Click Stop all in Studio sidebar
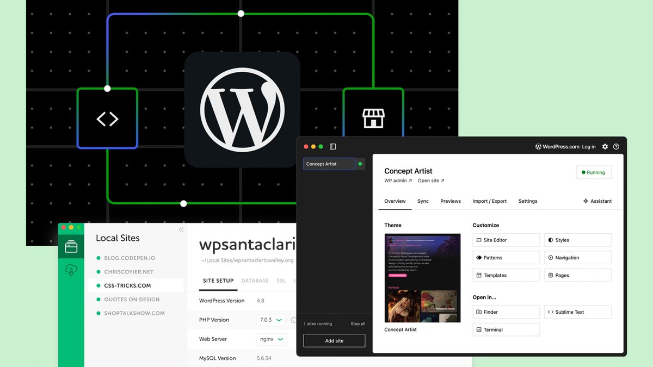 pyautogui.click(x=358, y=324)
